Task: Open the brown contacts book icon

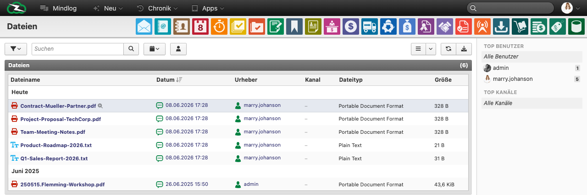Action: 182,26
